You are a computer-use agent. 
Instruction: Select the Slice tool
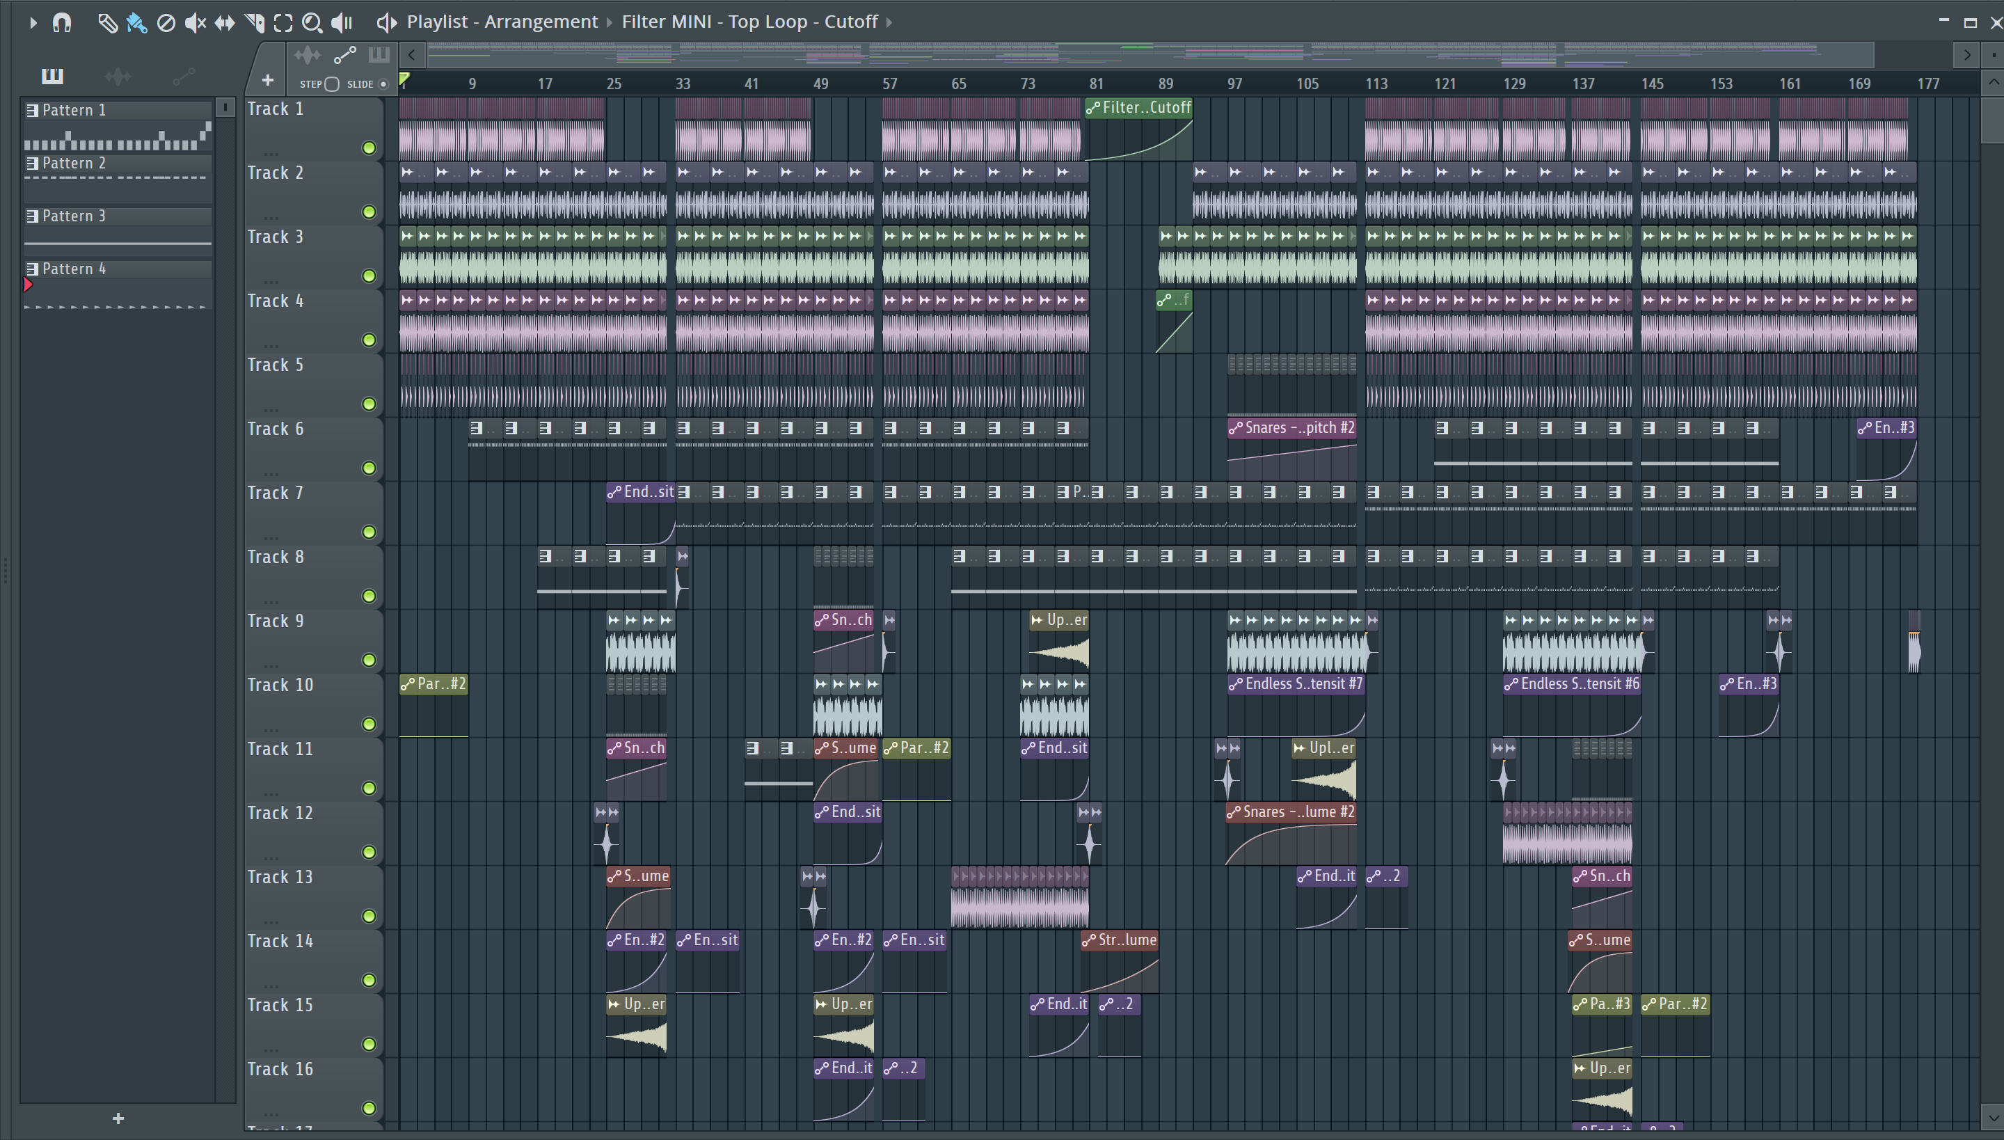click(x=255, y=23)
